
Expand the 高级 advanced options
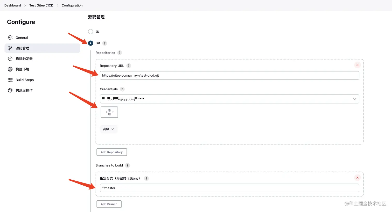(108, 129)
